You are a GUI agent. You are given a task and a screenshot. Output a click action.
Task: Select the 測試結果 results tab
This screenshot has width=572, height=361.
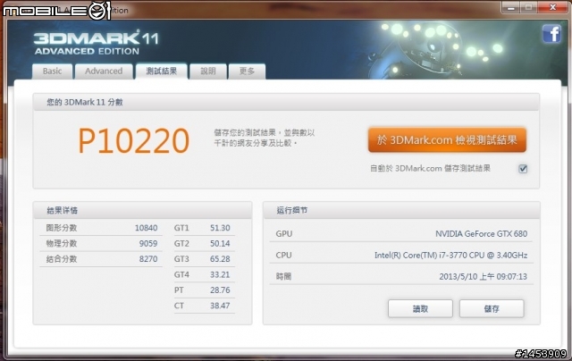click(161, 71)
